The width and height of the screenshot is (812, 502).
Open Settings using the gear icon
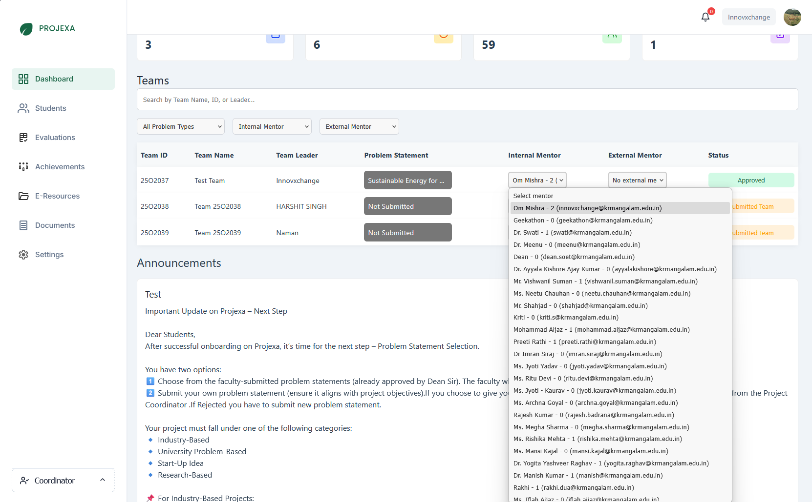click(23, 254)
